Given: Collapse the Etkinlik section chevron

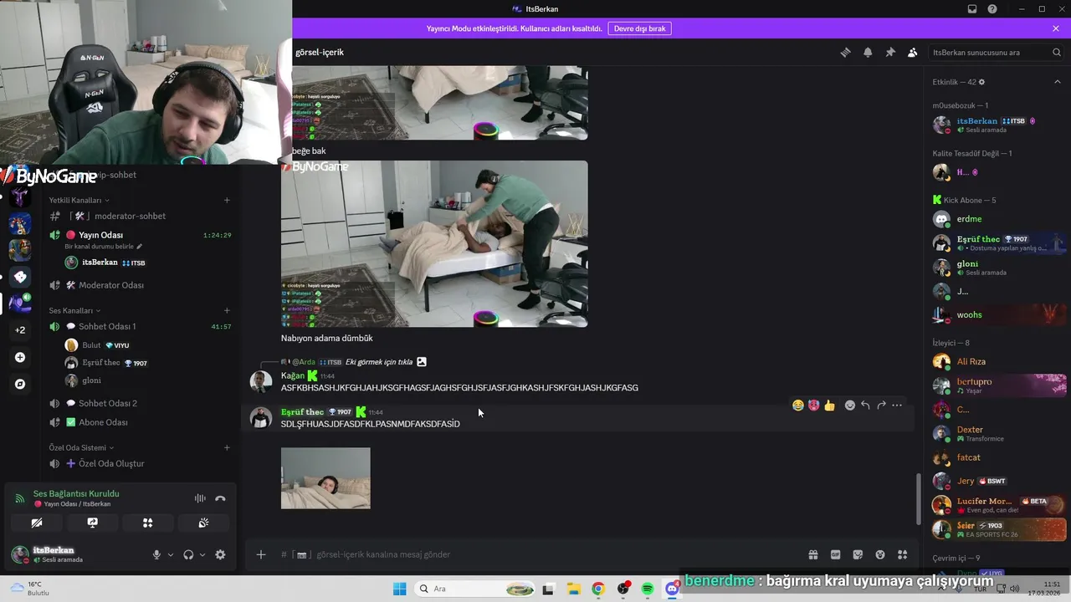Looking at the screenshot, I should point(1057,82).
